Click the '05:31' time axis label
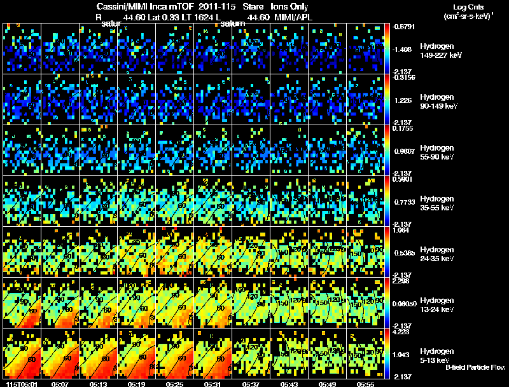509x387 pixels. pyautogui.click(x=213, y=384)
